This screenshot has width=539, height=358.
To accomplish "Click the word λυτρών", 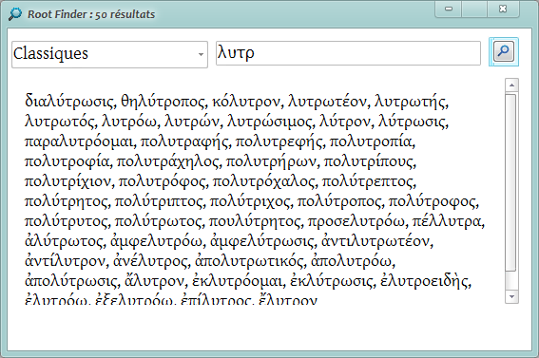I will coord(191,122).
